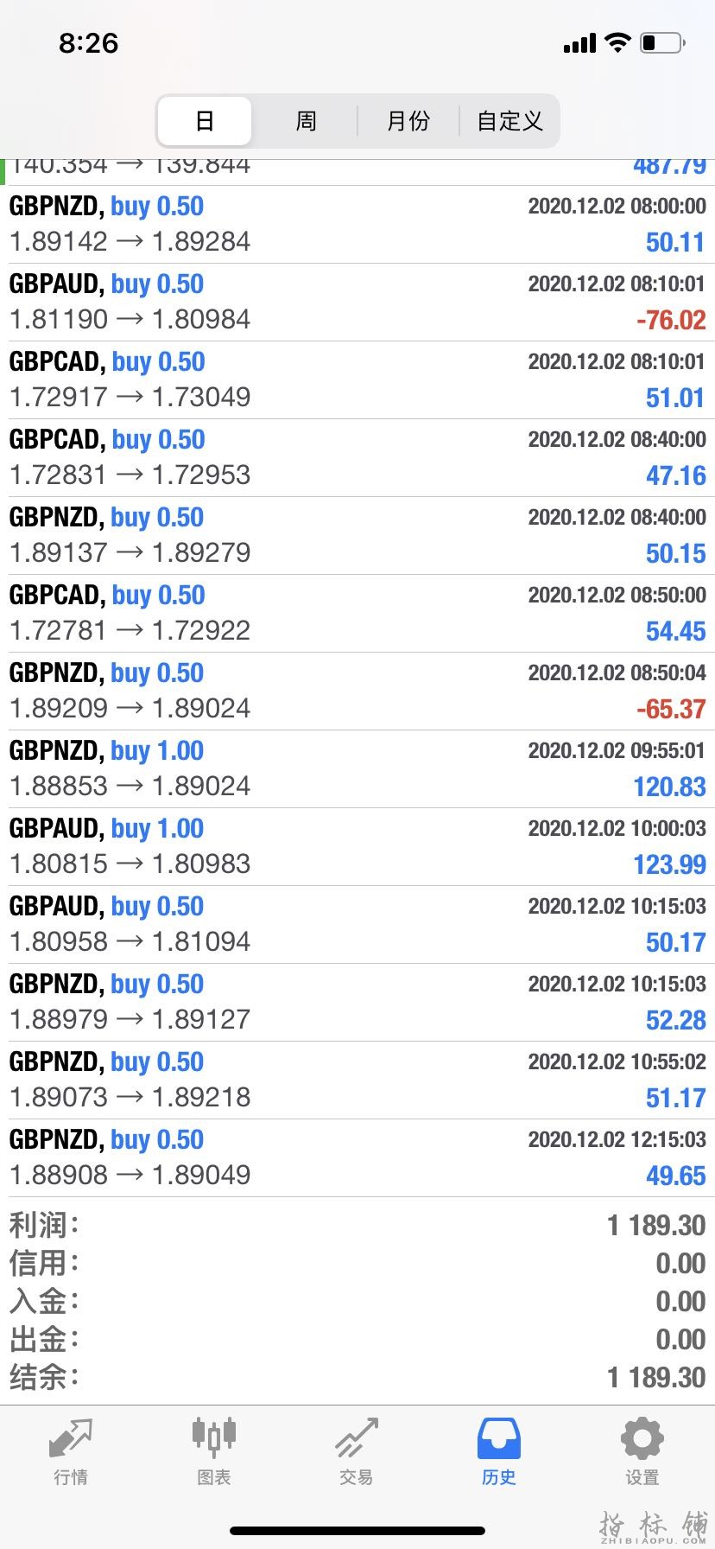The height and width of the screenshot is (1549, 715).
Task: Tap the 利润 (Profit) summary row
Action: click(357, 1225)
